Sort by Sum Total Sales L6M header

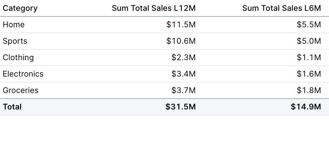pos(281,8)
